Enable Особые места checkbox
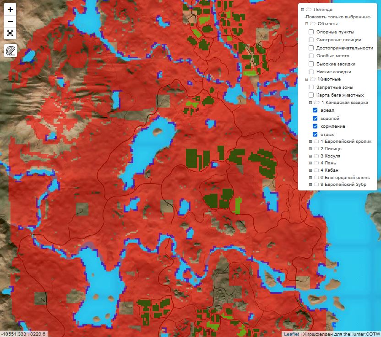This screenshot has width=381, height=337. [311, 56]
